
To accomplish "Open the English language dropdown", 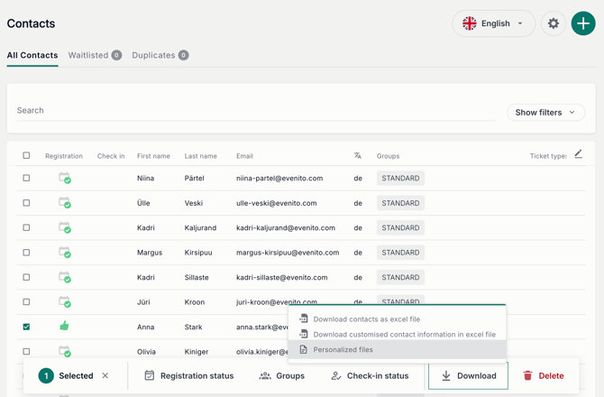I will (493, 23).
